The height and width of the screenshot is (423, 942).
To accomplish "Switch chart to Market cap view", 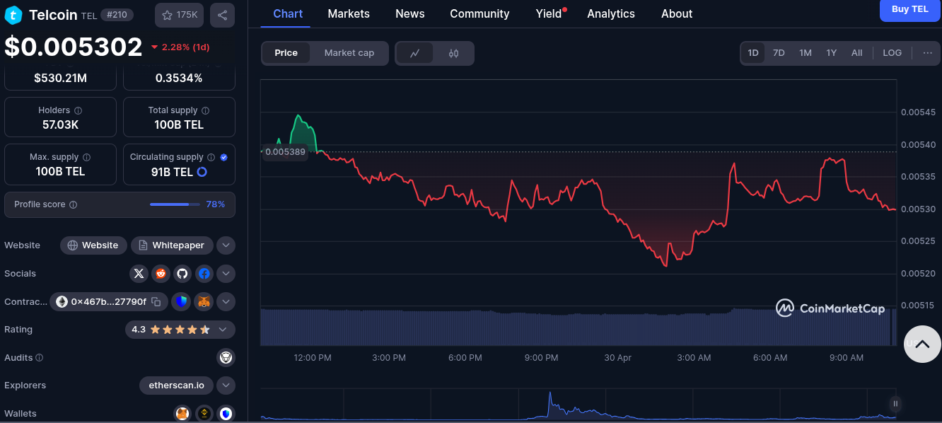I will pyautogui.click(x=349, y=53).
